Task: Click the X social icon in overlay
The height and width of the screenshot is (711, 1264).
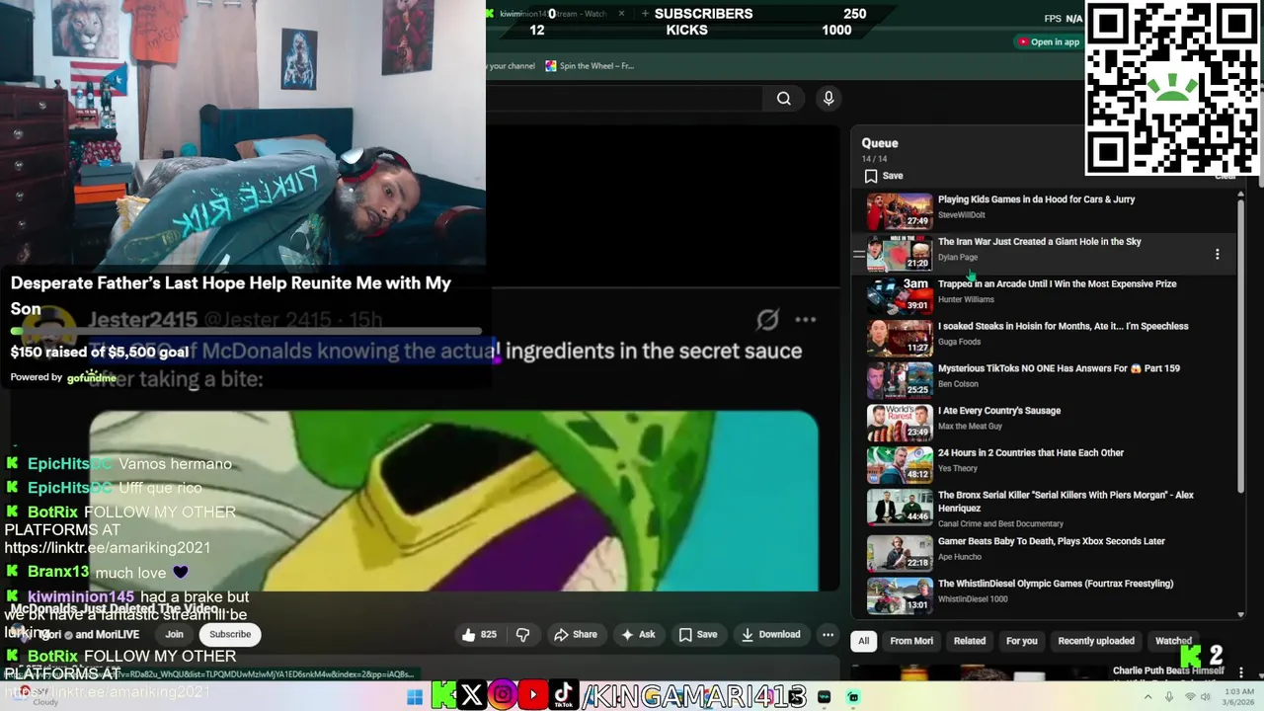Action: coord(472,695)
